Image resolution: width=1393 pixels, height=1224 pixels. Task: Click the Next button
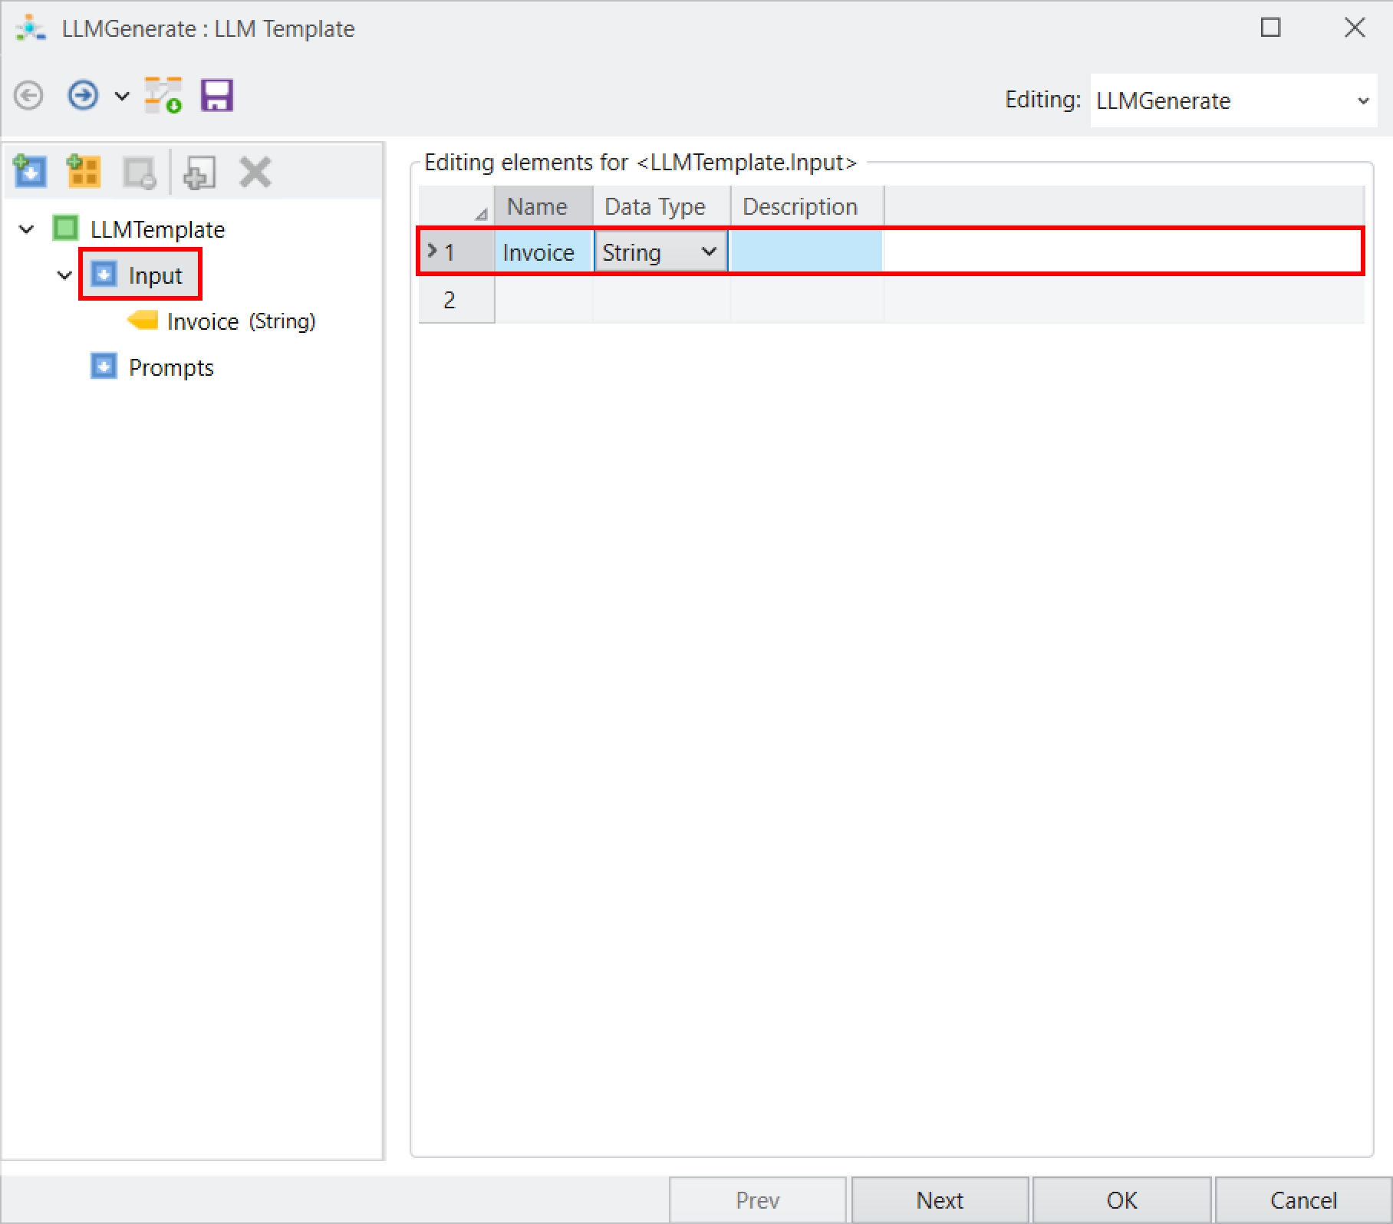940,1199
